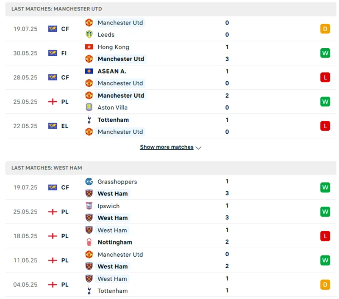Select the Last Matches: Manchester Utd header

click(x=56, y=9)
